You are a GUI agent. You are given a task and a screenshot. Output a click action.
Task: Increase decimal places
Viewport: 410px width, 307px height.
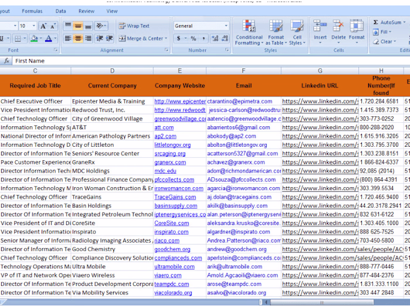point(215,39)
